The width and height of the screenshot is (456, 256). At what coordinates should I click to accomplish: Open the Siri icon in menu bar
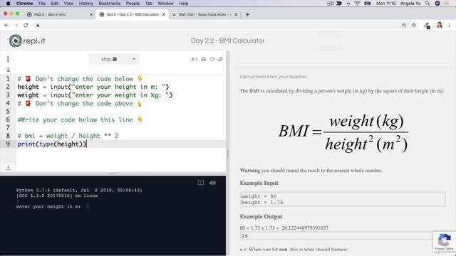coord(437,4)
